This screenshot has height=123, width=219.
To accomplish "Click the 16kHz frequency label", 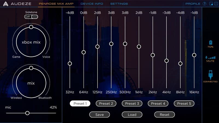I will point(194,92).
